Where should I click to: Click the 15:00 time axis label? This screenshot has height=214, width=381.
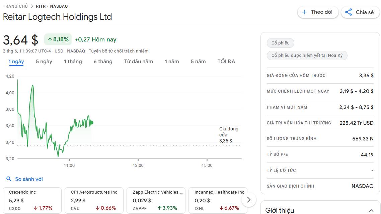click(207, 166)
